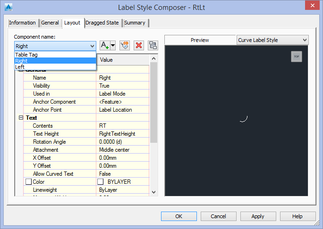Click the 'Text Height' property name
Screen dimensions: 323x229
coord(46,134)
